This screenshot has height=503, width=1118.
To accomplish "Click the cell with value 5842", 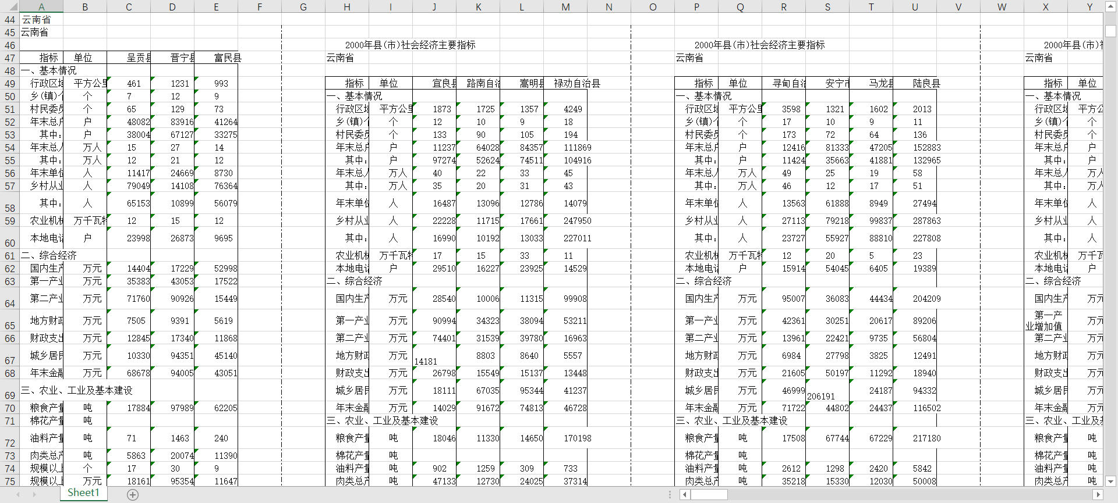I will pyautogui.click(x=915, y=468).
